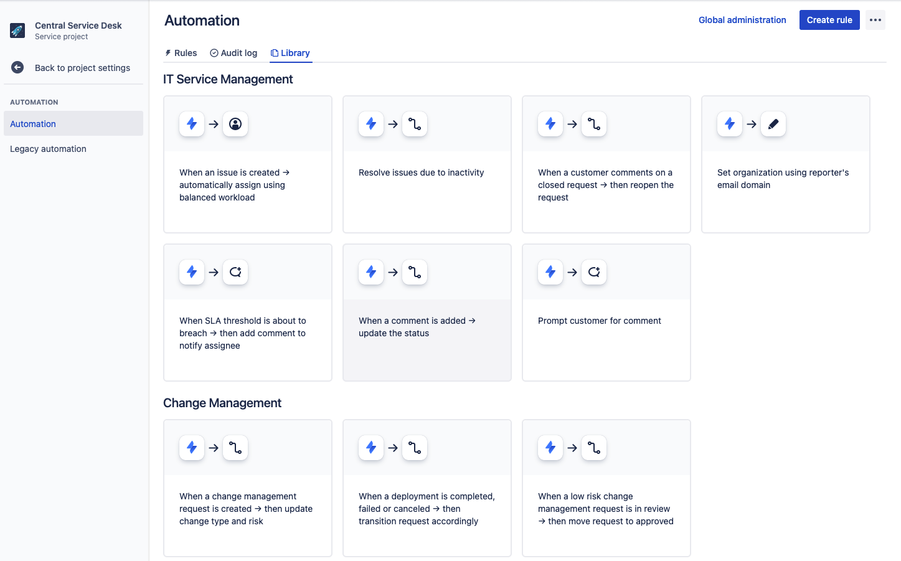Viewport: 901px width, 561px height.
Task: Click the assignee person icon on balanced workload card
Action: coord(235,124)
